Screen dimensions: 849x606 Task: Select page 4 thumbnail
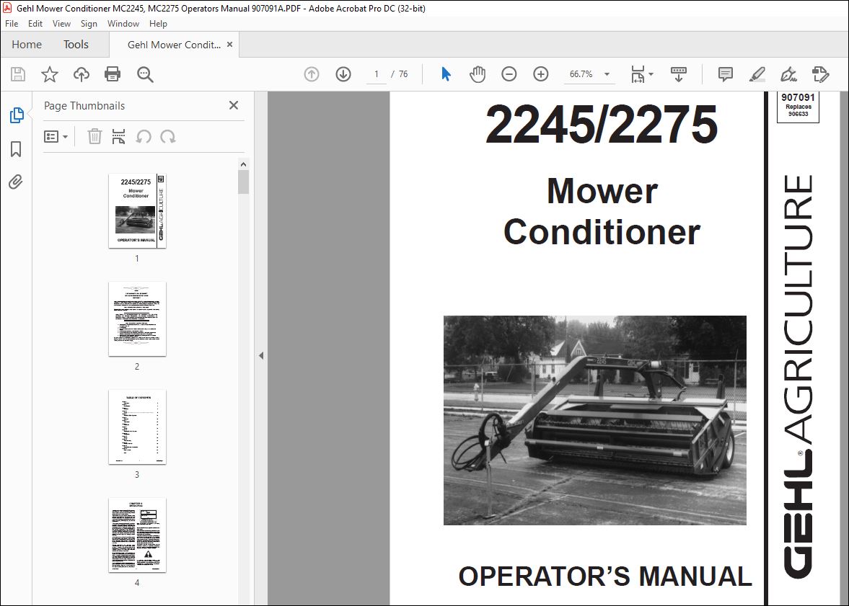(x=138, y=535)
